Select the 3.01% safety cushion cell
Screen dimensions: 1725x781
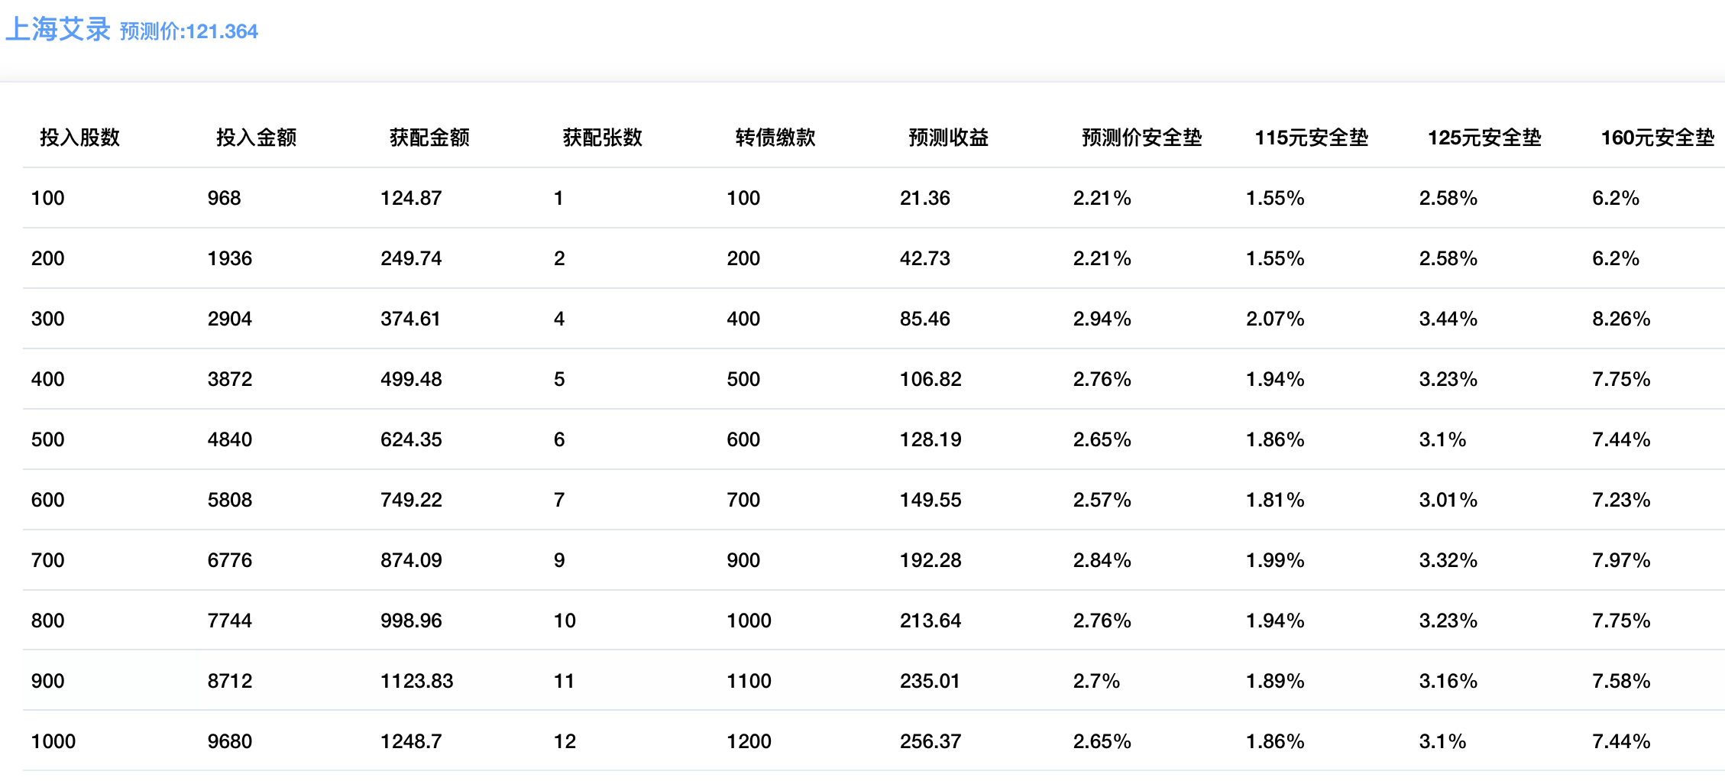tap(1448, 500)
